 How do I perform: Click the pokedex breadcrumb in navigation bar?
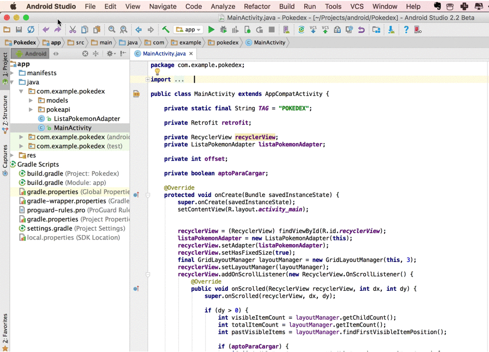tap(223, 43)
